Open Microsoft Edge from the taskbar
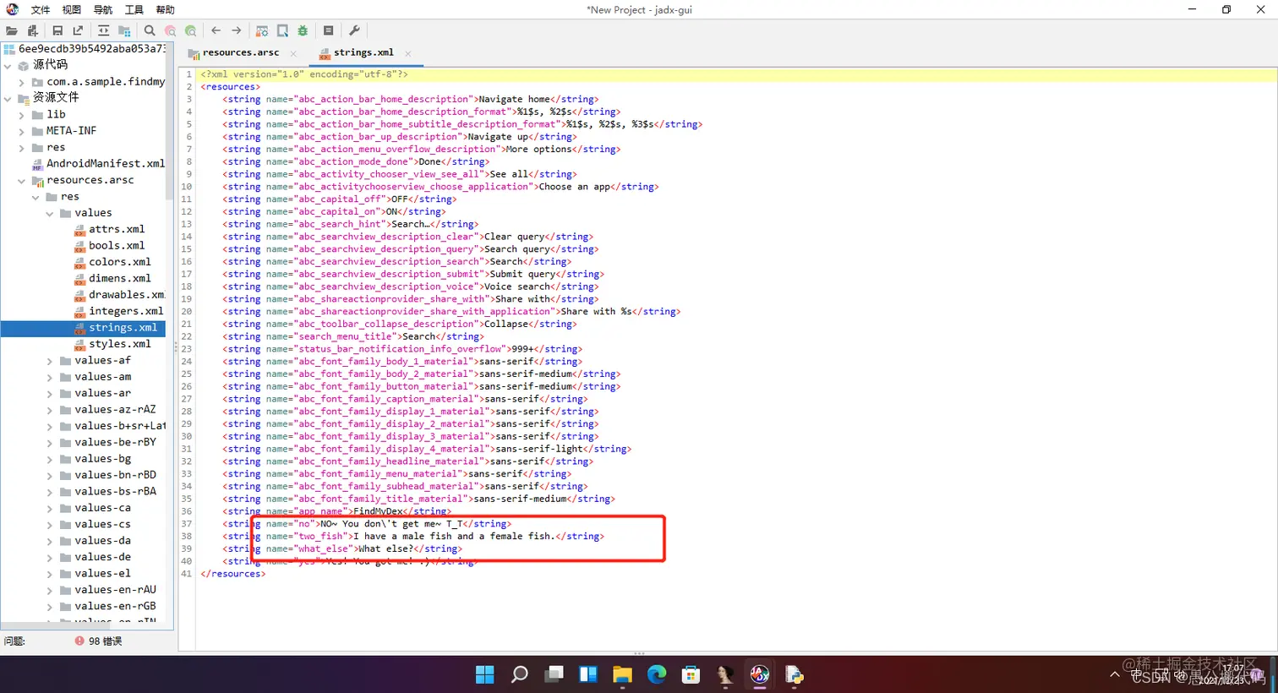The image size is (1278, 693). [x=657, y=674]
